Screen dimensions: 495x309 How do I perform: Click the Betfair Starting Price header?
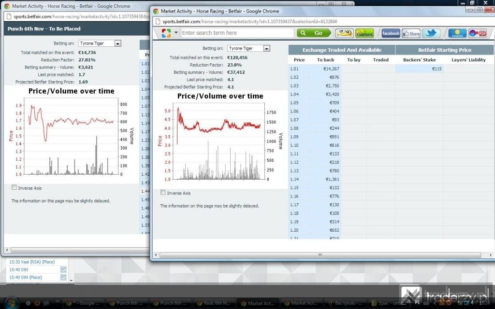coord(445,50)
